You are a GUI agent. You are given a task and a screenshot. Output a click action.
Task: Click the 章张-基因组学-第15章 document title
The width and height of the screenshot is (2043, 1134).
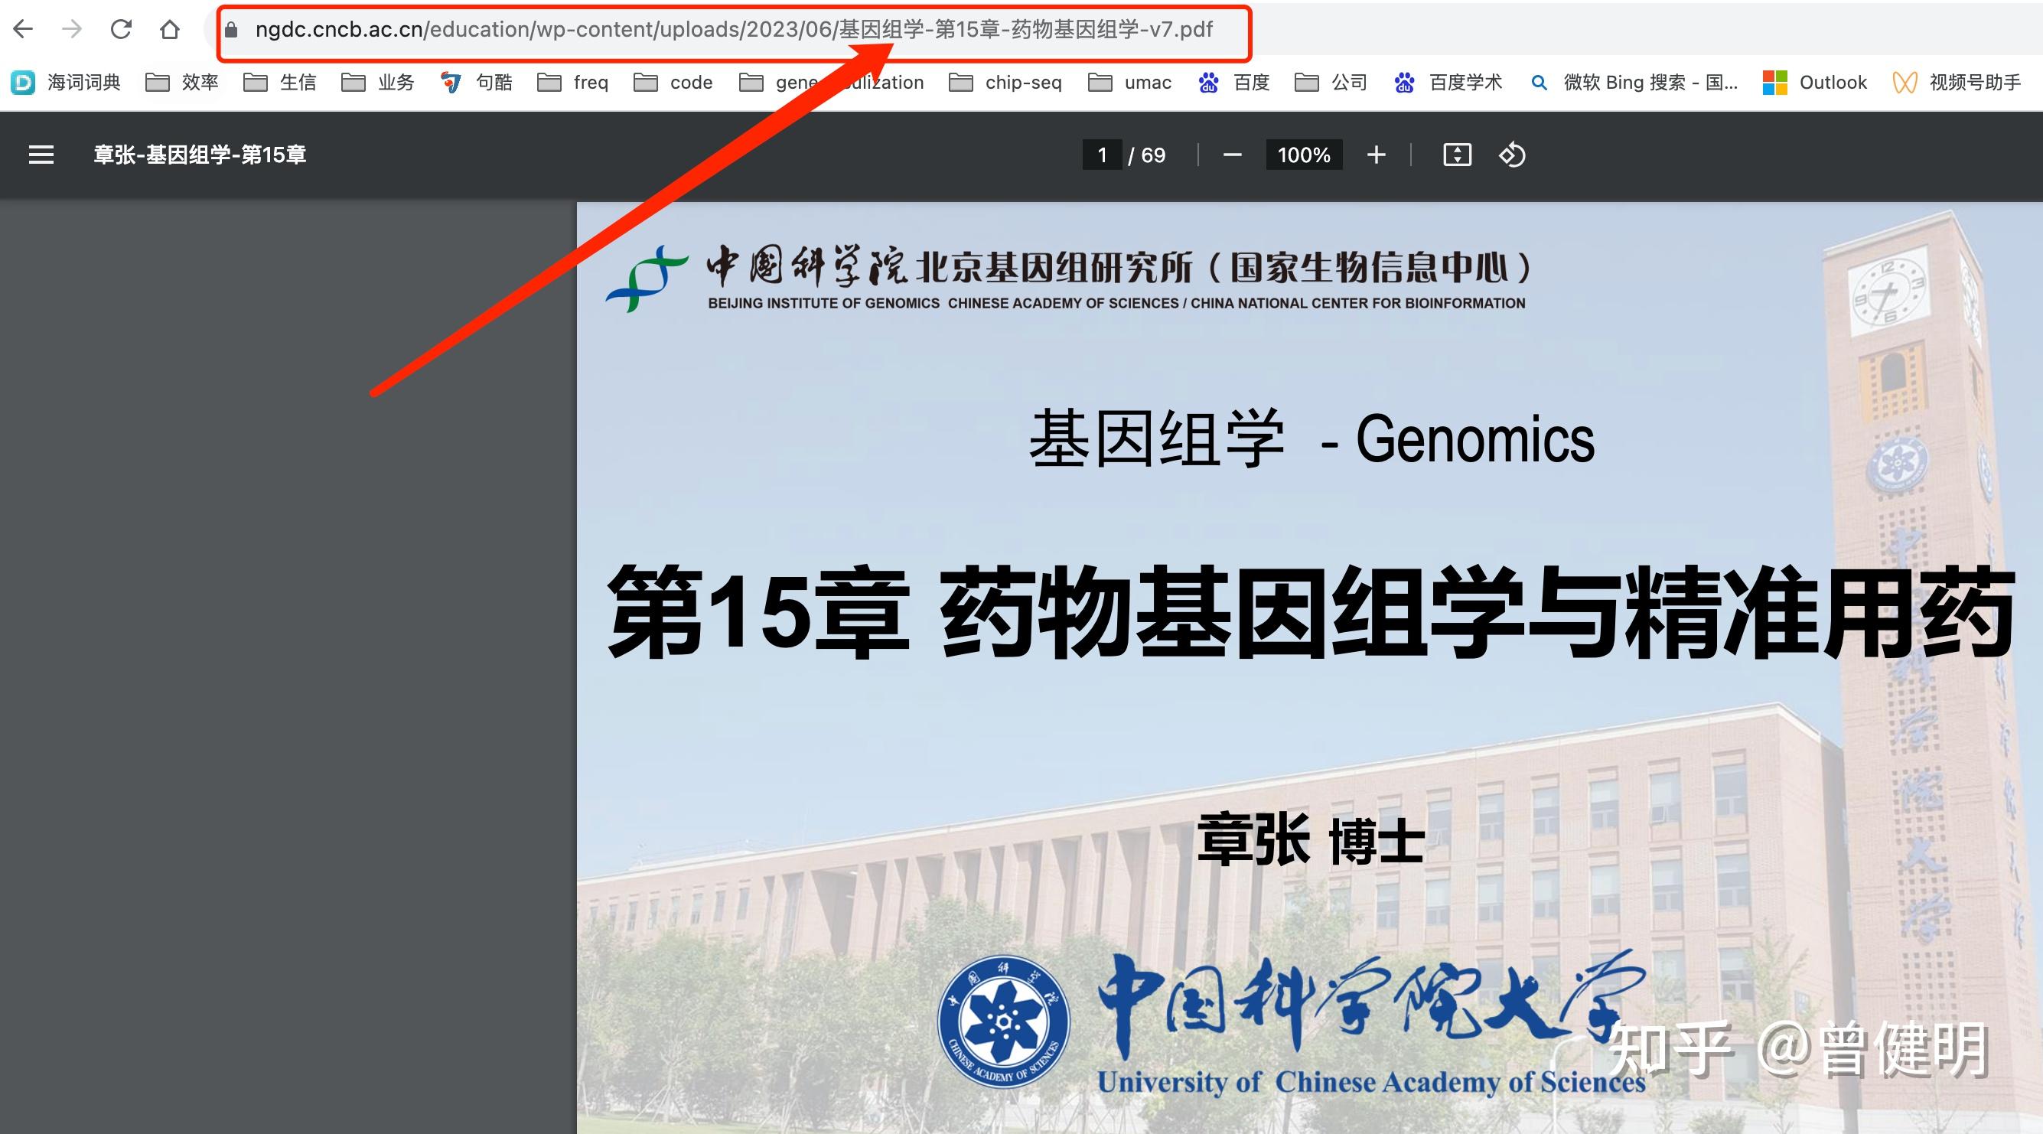coord(200,155)
